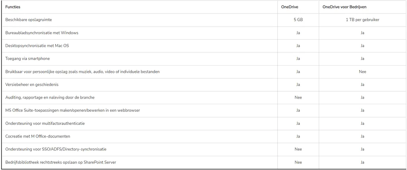This screenshot has width=407, height=170.
Task: Click the "Auditing, rapportage en naleving" row label
Action: click(50, 97)
